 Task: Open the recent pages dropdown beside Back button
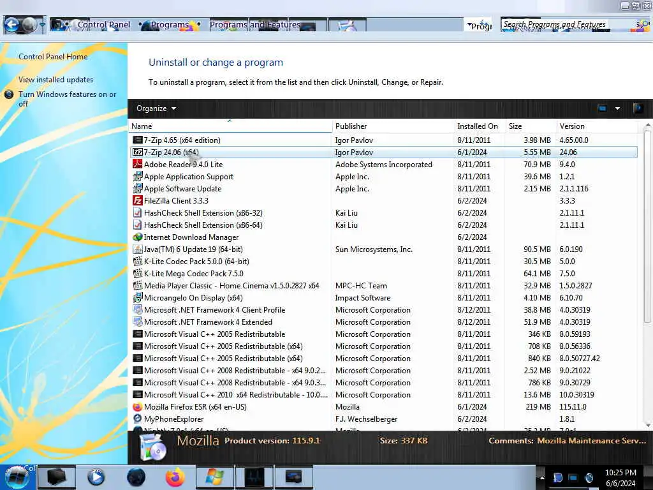pos(42,25)
